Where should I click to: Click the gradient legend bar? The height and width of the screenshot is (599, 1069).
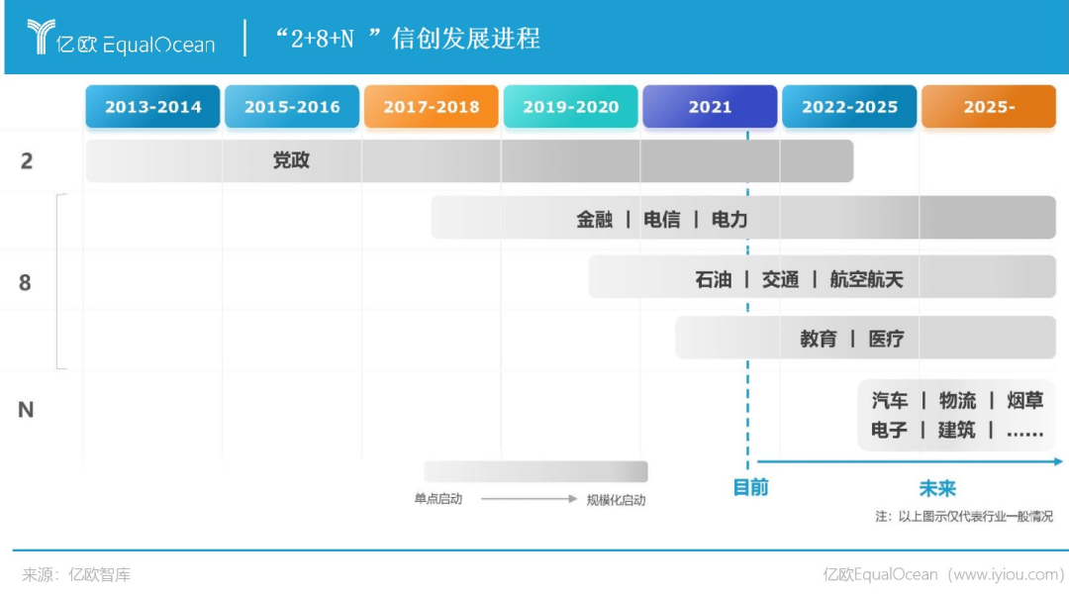[535, 471]
